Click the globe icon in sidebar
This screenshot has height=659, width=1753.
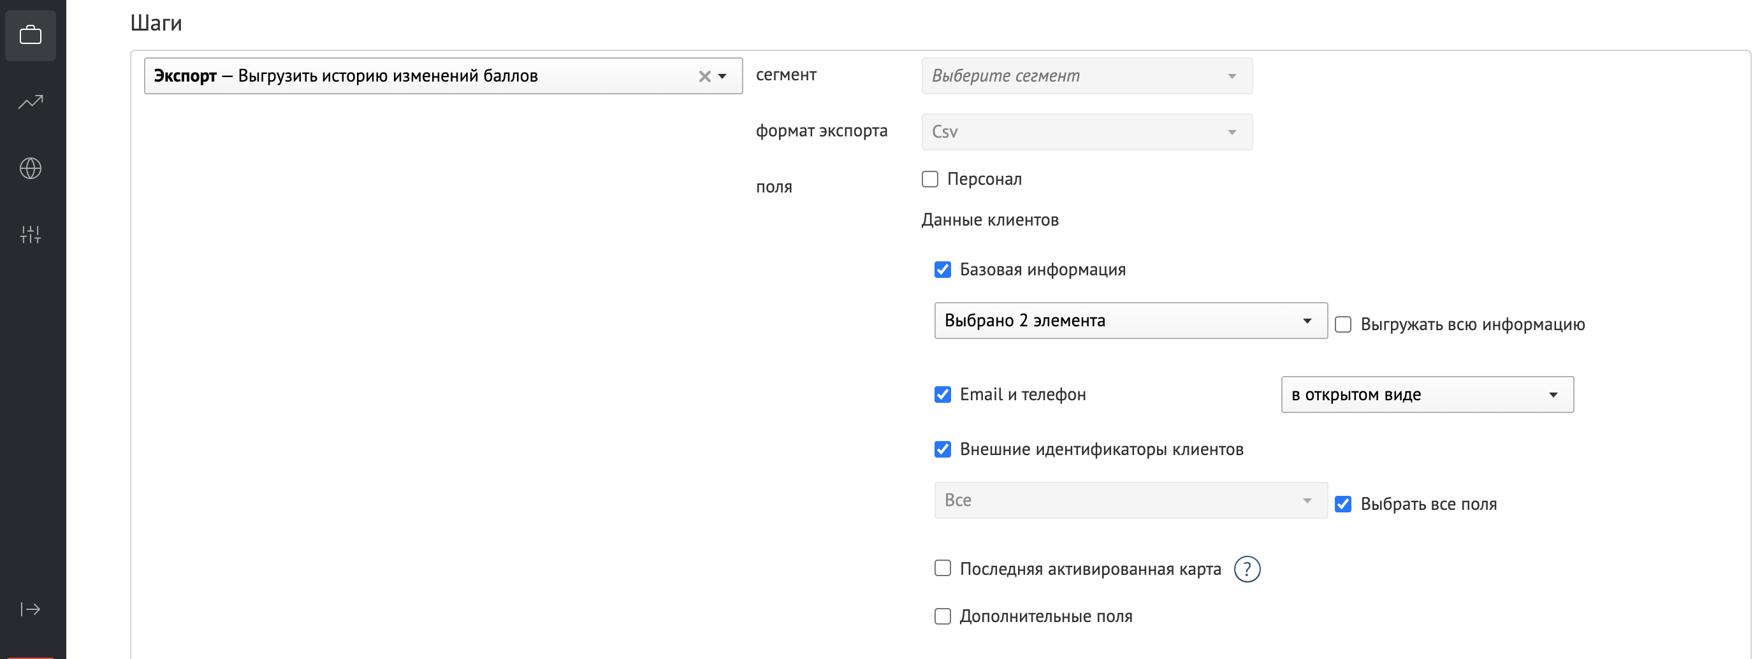(x=31, y=169)
